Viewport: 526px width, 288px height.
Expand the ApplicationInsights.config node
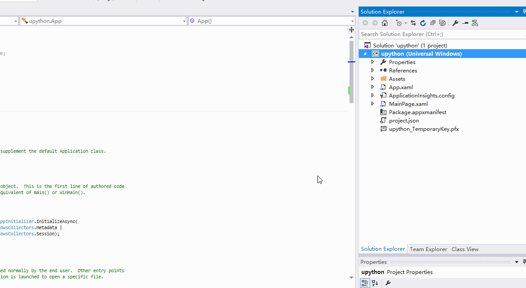[372, 96]
